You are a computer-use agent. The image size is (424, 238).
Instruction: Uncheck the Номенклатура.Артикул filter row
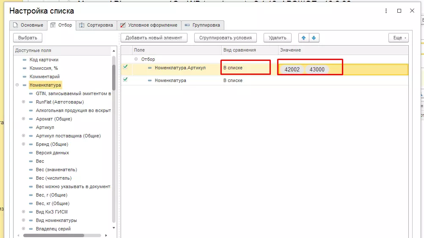click(125, 67)
